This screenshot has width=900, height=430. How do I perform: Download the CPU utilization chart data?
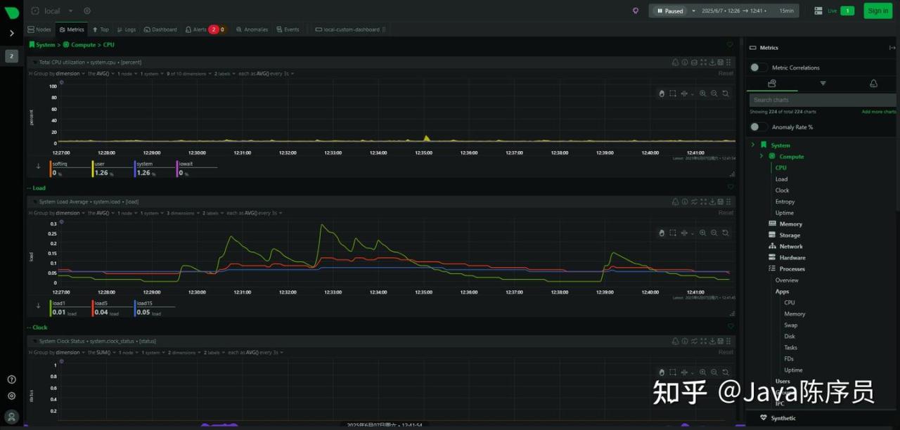712,63
